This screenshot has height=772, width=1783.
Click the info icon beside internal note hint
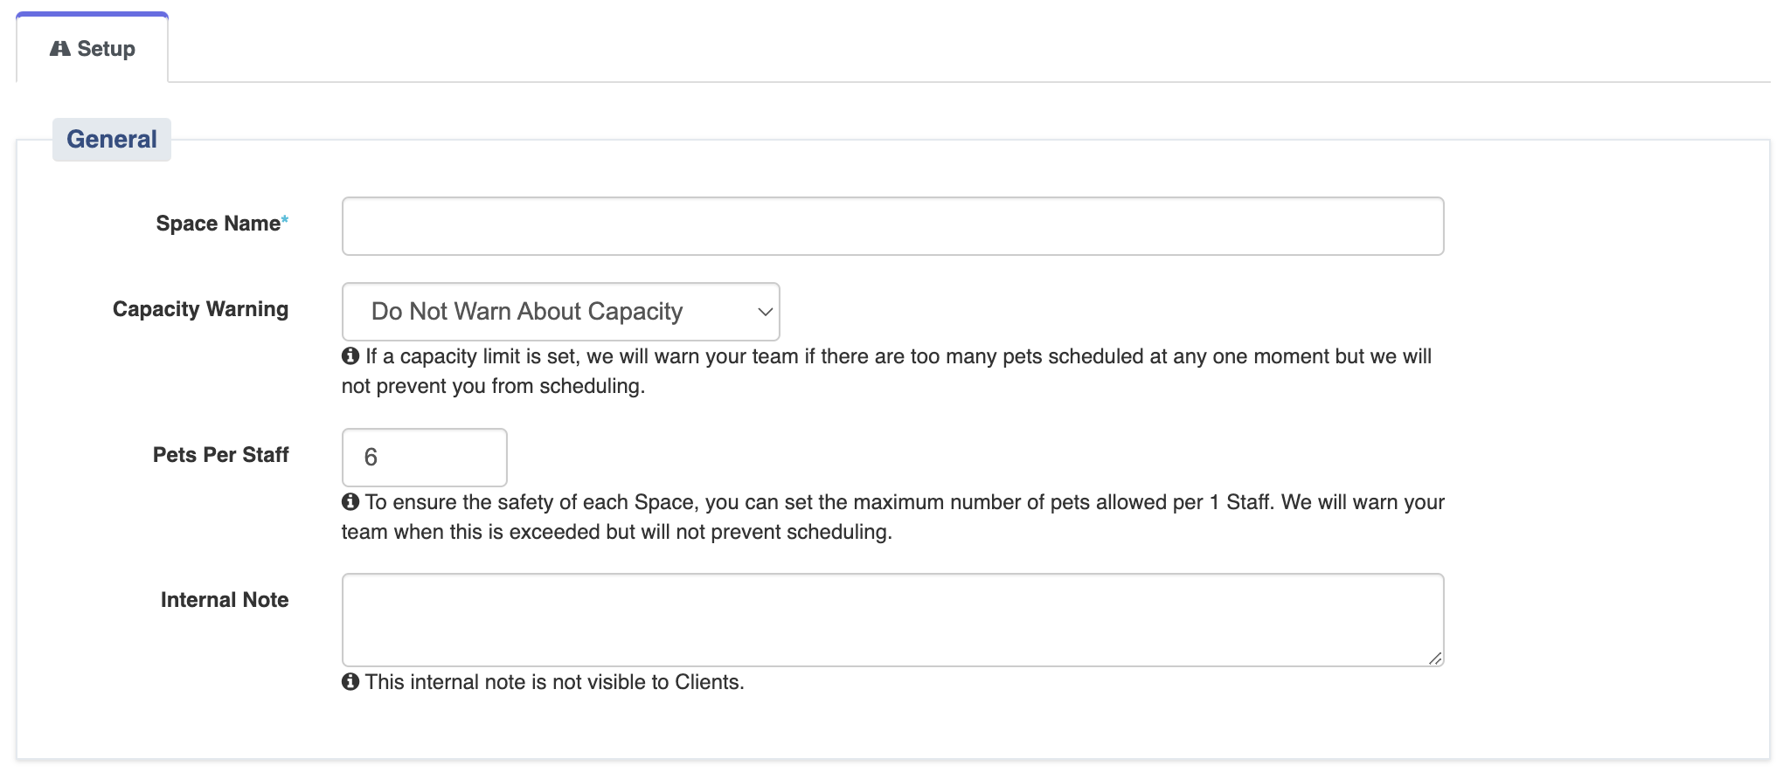350,682
